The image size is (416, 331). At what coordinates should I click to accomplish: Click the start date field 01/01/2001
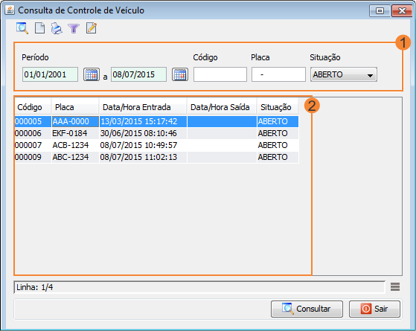pyautogui.click(x=50, y=74)
